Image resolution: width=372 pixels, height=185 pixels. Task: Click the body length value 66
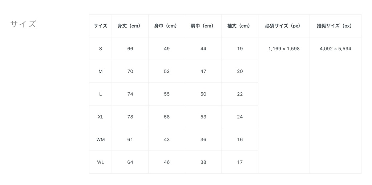(x=130, y=49)
